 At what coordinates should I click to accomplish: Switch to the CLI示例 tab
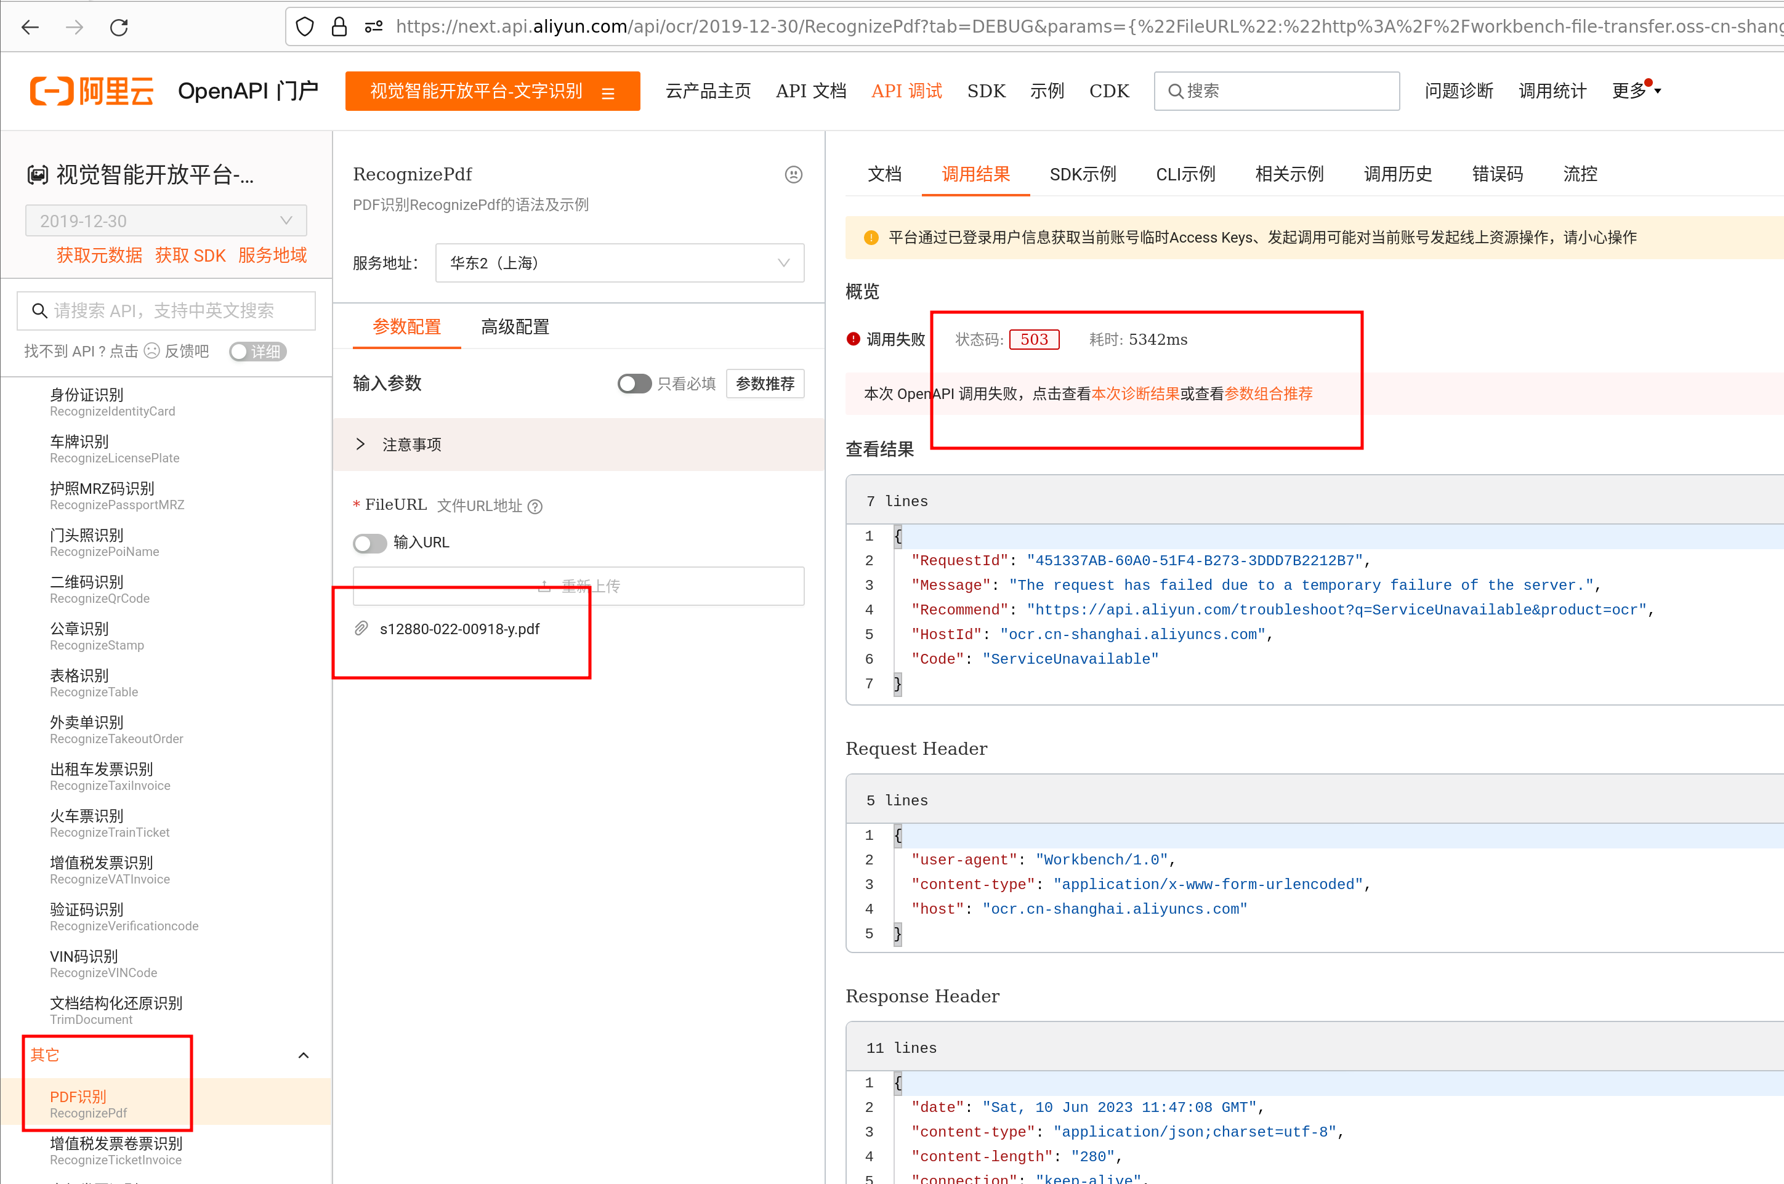coord(1185,174)
